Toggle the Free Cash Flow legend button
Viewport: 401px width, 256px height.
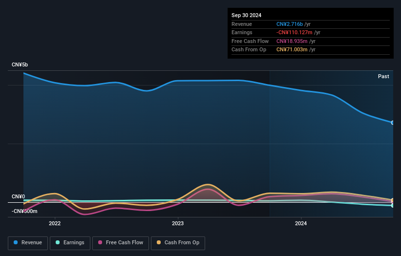coord(121,243)
